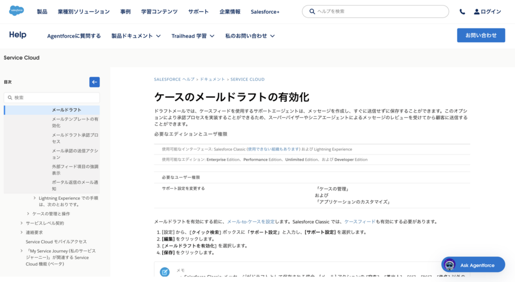
Task: Expand the 連絡要求 tree item
Action: point(21,232)
